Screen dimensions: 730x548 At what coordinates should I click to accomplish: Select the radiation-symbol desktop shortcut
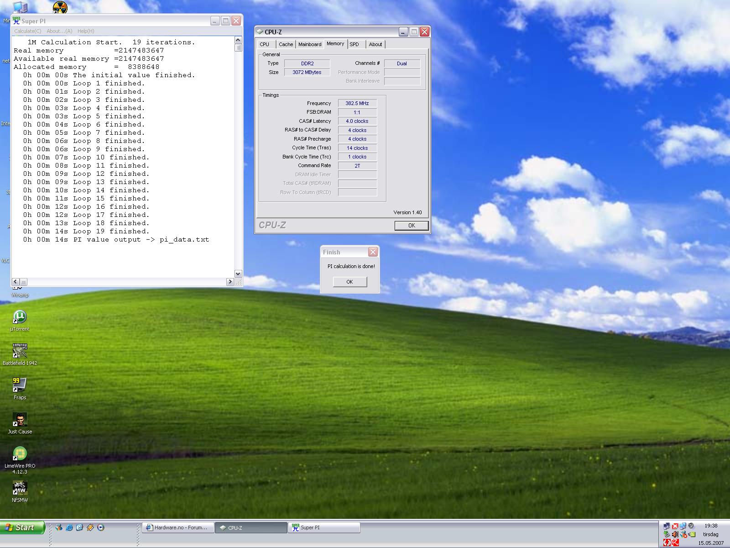click(60, 7)
